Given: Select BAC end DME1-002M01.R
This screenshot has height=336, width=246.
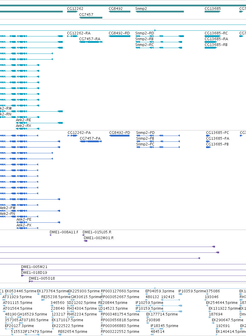Looking at the screenshot, I should point(99,238).
